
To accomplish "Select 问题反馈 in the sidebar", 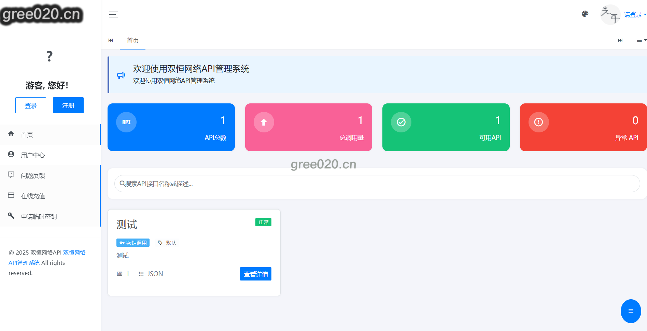I will [33, 175].
